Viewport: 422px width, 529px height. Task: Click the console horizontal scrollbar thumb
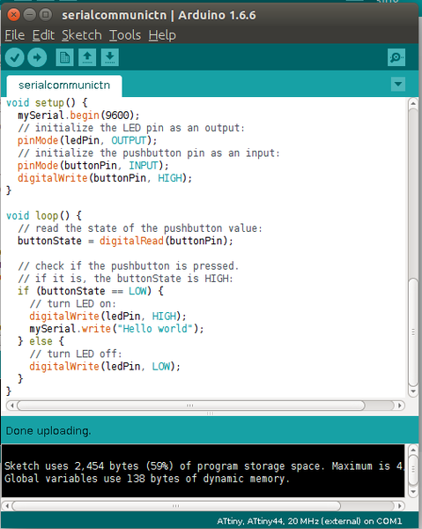[x=176, y=506]
